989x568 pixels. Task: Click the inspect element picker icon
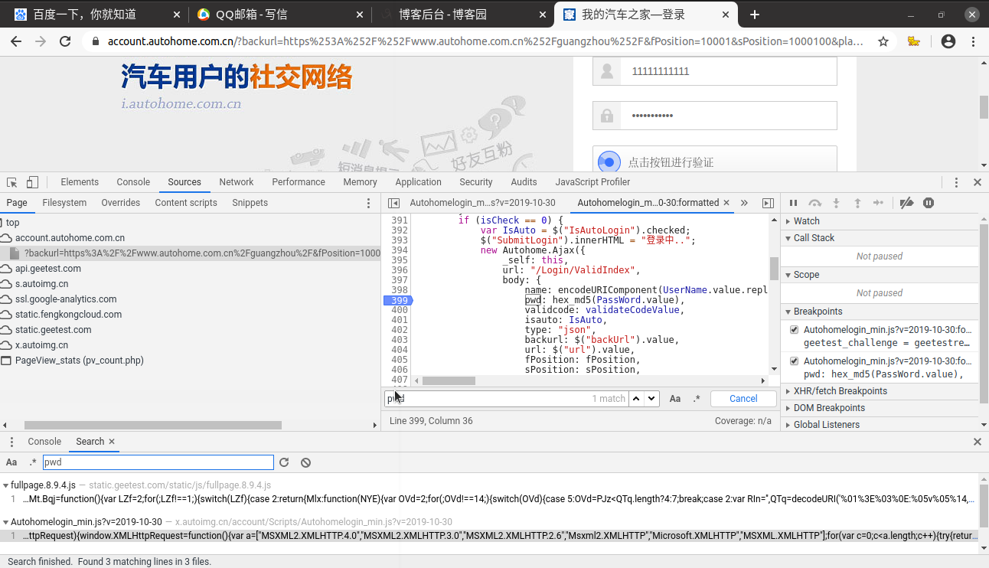click(12, 182)
